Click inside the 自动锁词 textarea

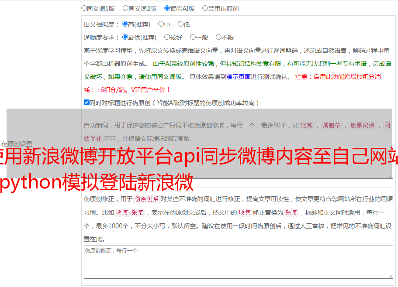[239, 162]
